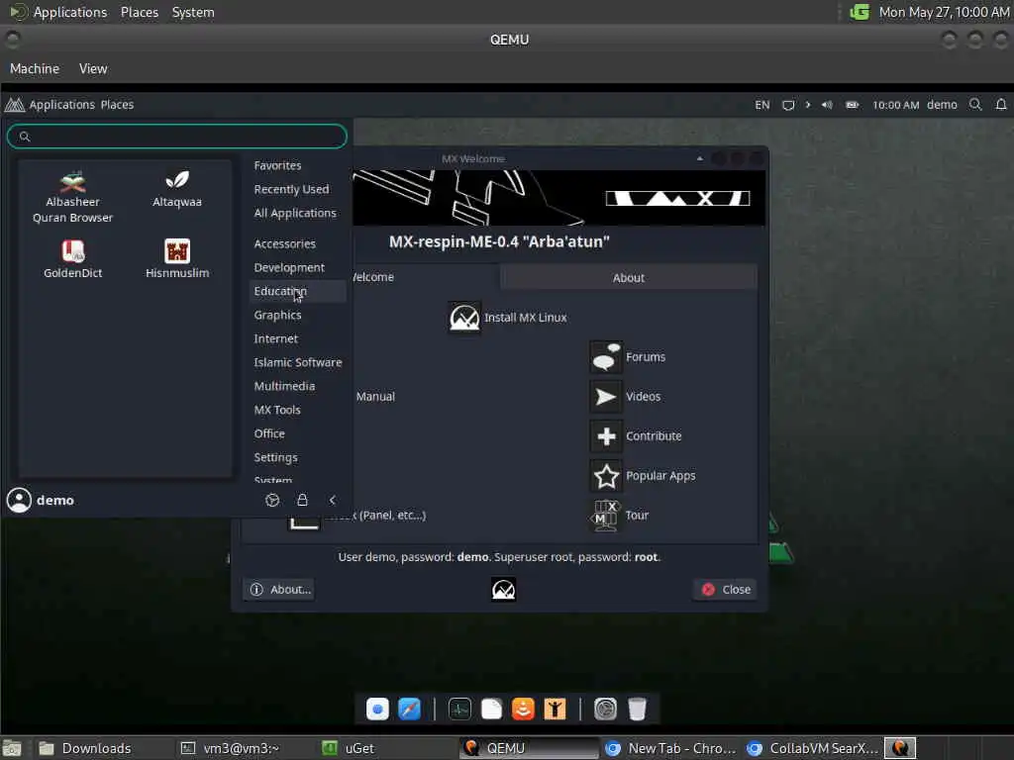Launch VLC cone from dock
The image size is (1014, 760).
523,709
